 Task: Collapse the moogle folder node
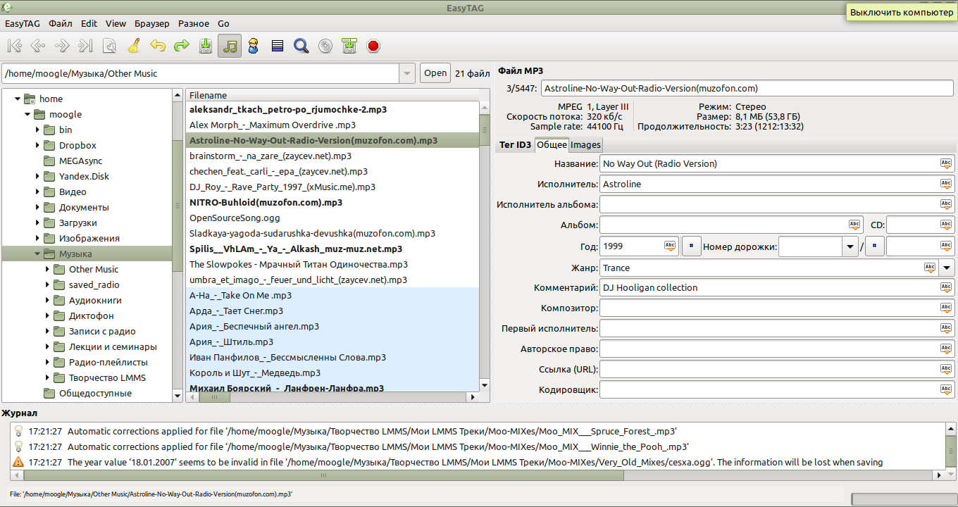pyautogui.click(x=27, y=114)
